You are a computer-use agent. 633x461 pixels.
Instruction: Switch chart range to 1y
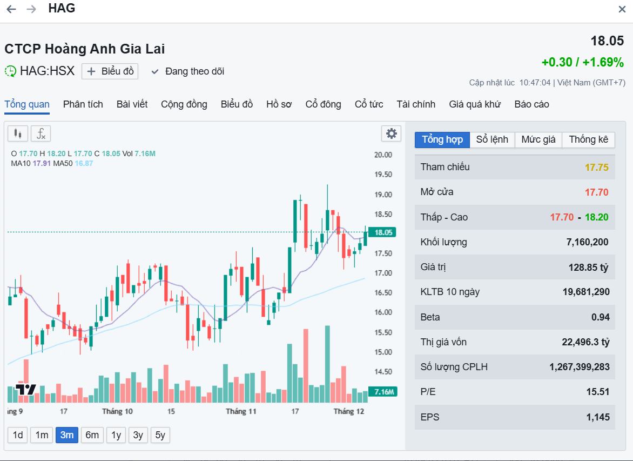tap(116, 435)
